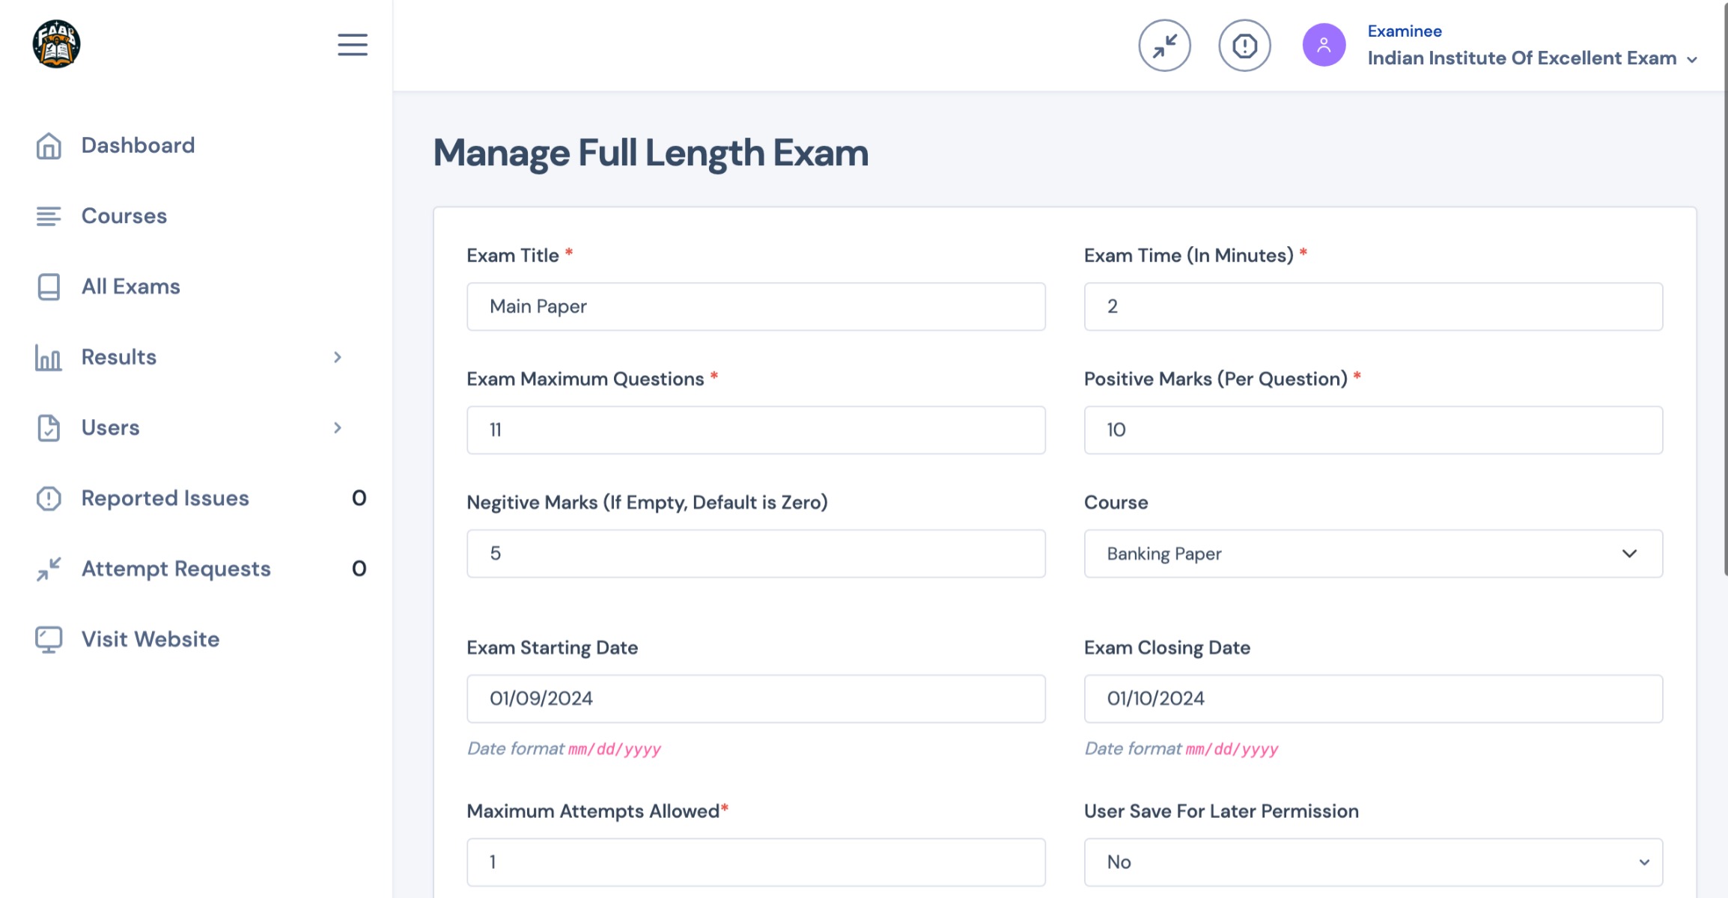Image resolution: width=1728 pixels, height=898 pixels.
Task: Open the Course dropdown showing Banking Paper
Action: [1373, 554]
